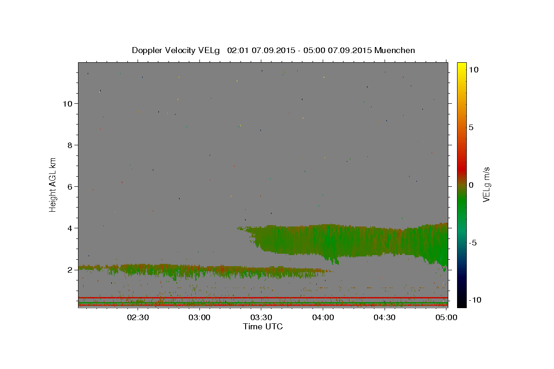Click the height tick label 8
The height and width of the screenshot is (369, 554).
pos(70,145)
